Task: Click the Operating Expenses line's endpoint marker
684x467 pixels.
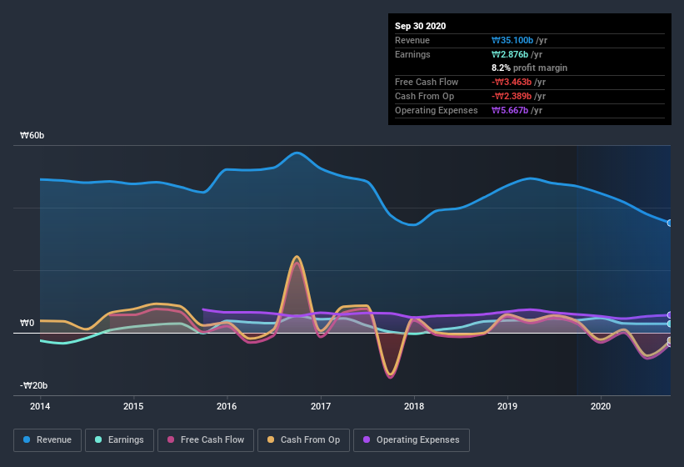Action: tap(670, 315)
